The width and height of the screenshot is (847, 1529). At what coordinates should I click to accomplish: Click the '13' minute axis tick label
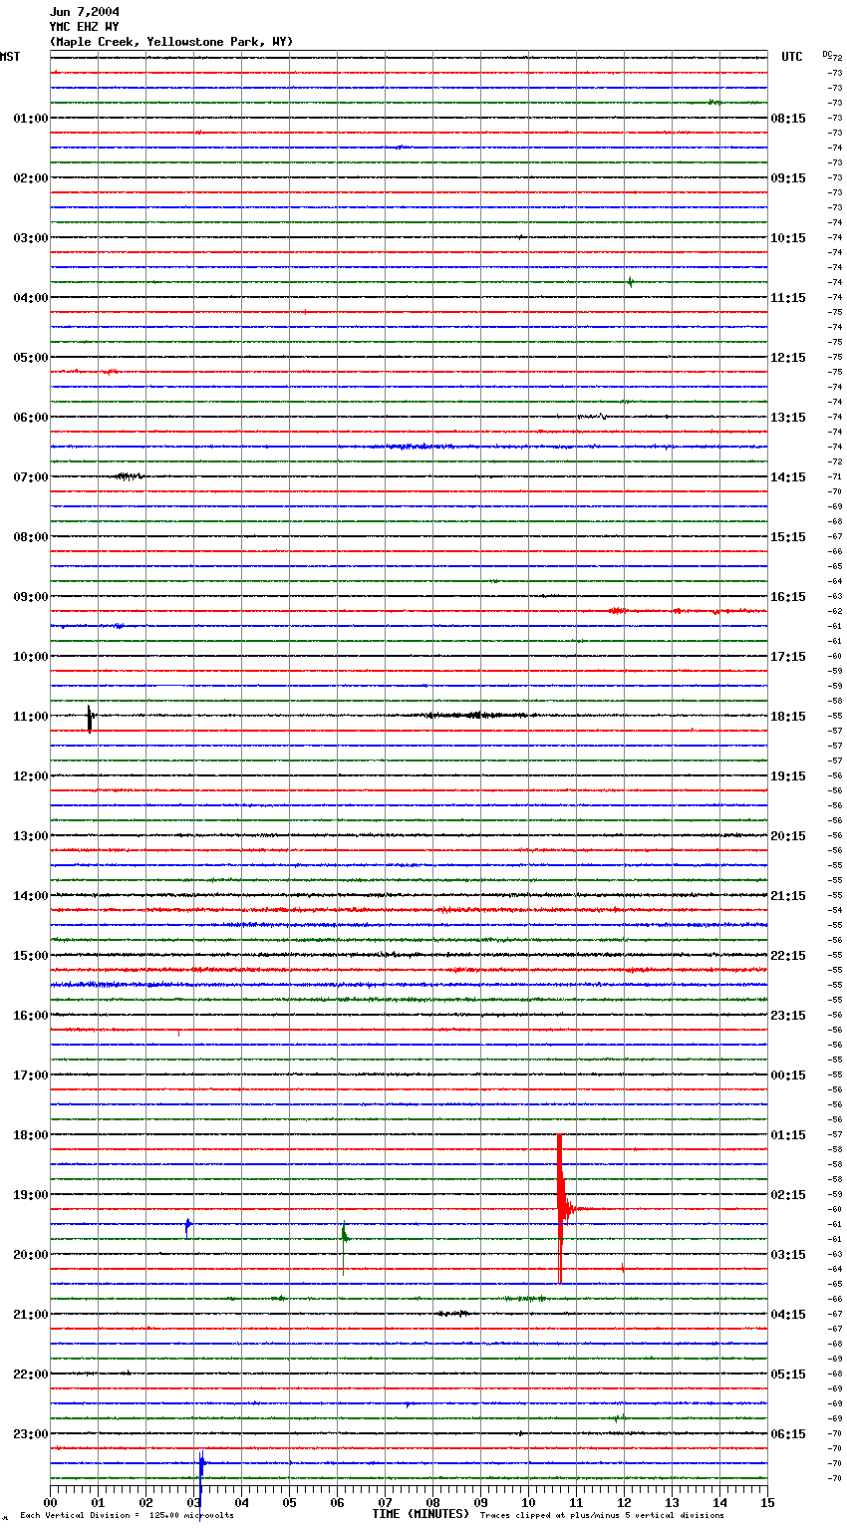pos(672,1502)
